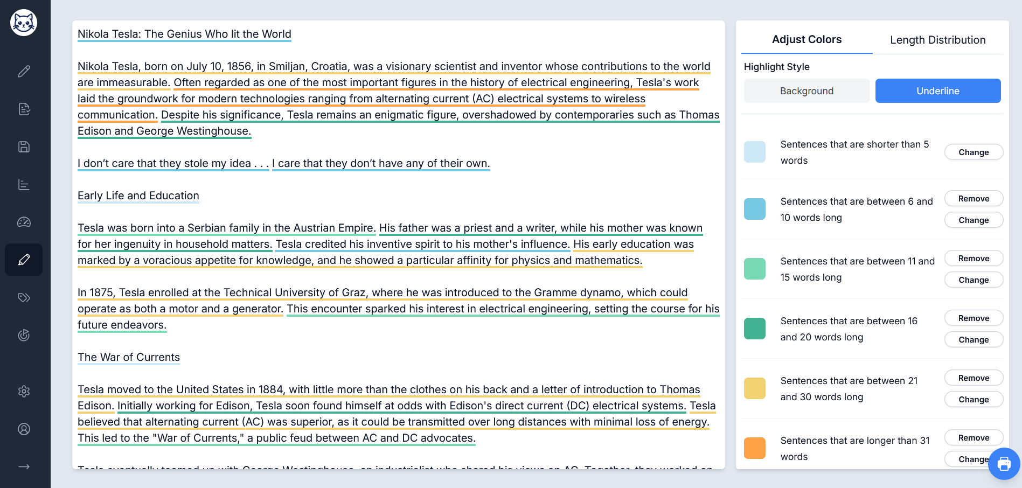Select Background highlight style
This screenshot has height=488, width=1022.
[807, 91]
